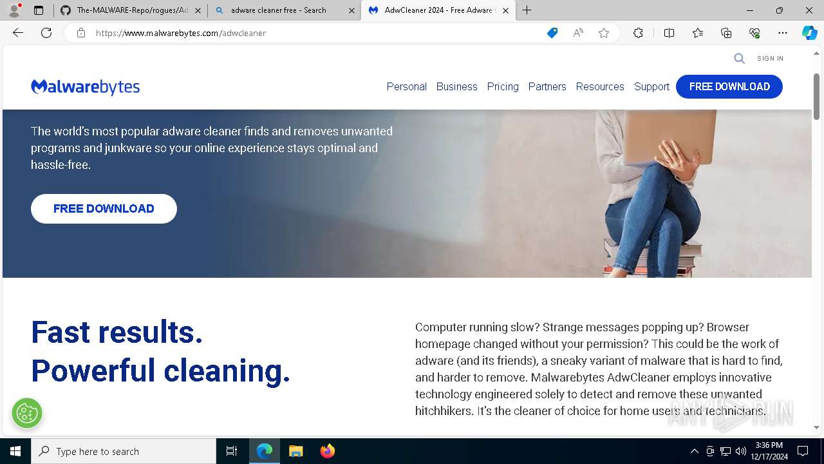Click white FREE DOWNLOAD hero button
This screenshot has width=824, height=464.
pyautogui.click(x=104, y=209)
